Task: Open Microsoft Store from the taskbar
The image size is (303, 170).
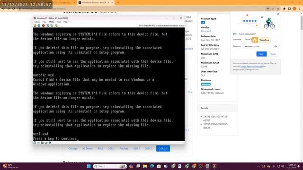Action: click(x=159, y=166)
